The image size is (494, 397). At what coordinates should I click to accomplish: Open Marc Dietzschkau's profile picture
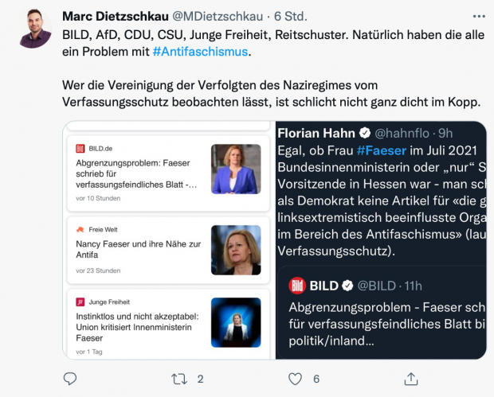33,29
